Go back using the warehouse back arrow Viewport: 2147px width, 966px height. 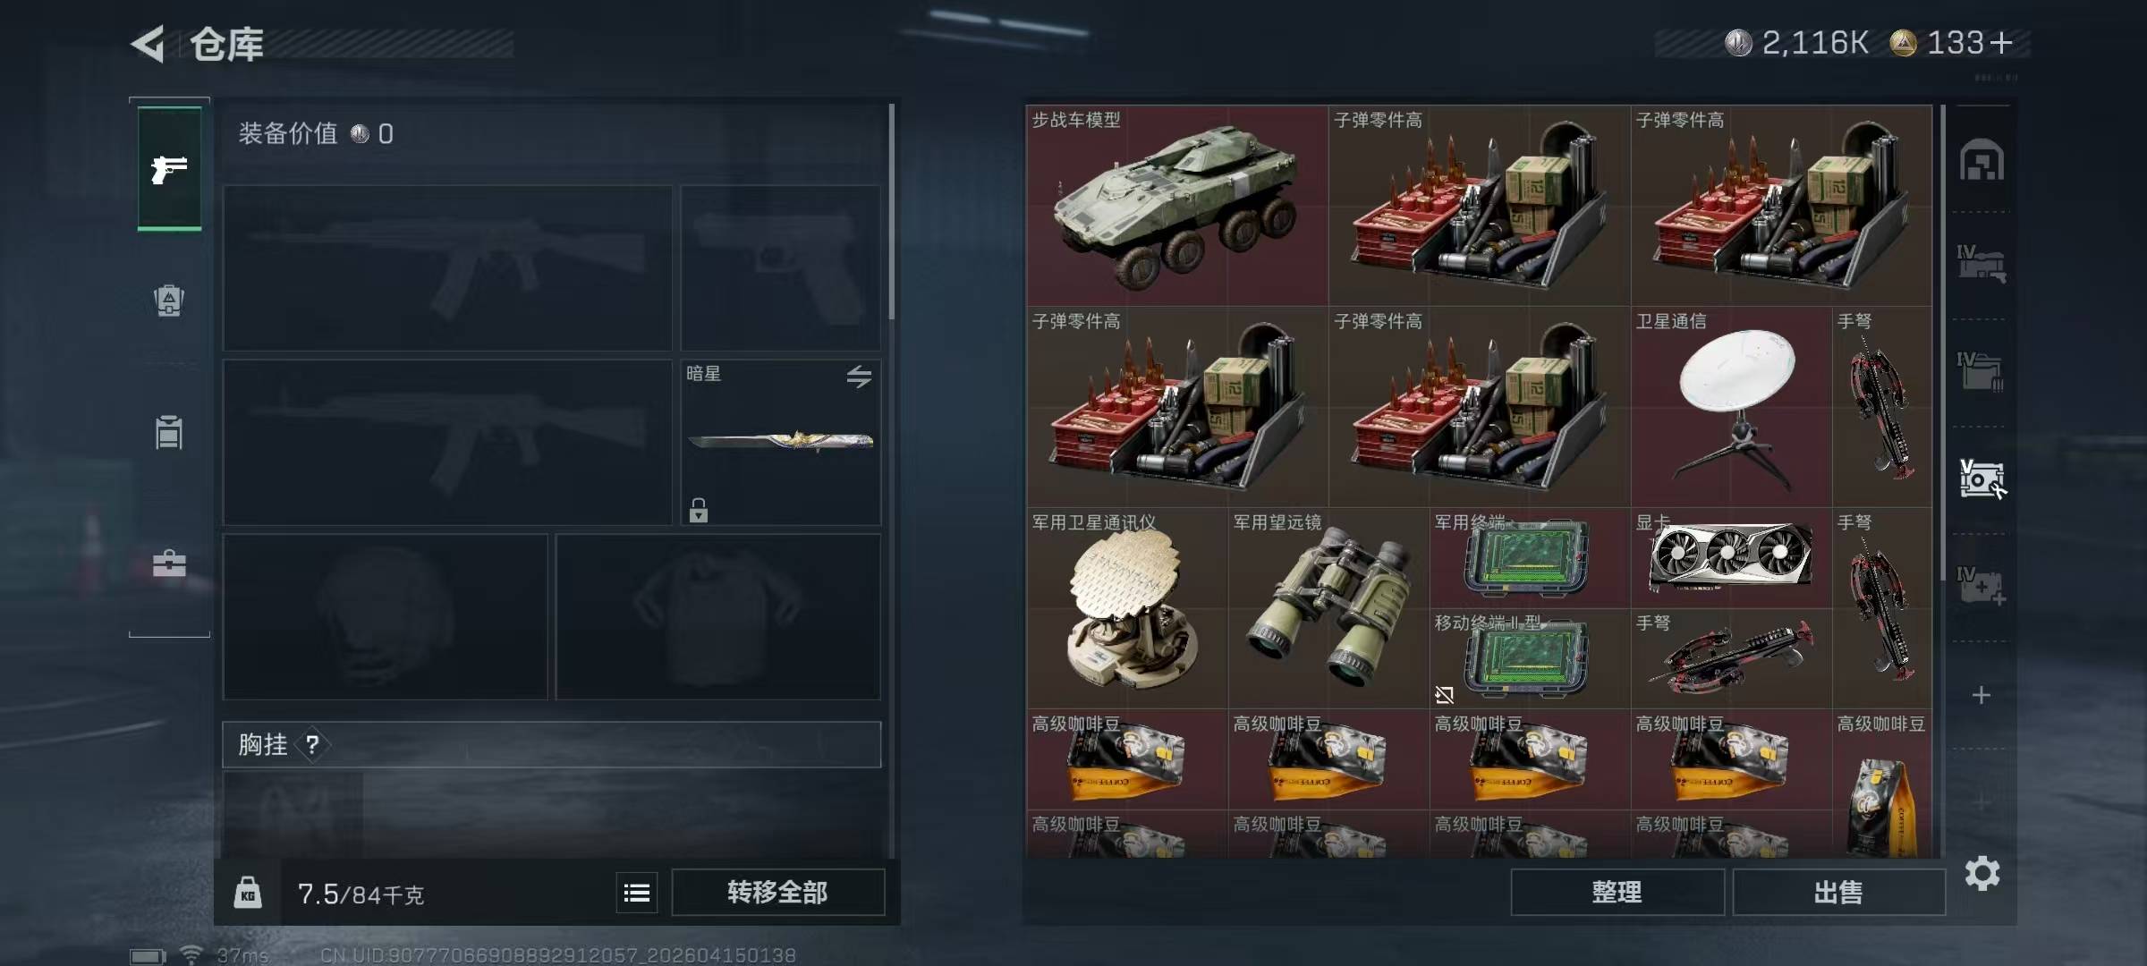click(148, 44)
